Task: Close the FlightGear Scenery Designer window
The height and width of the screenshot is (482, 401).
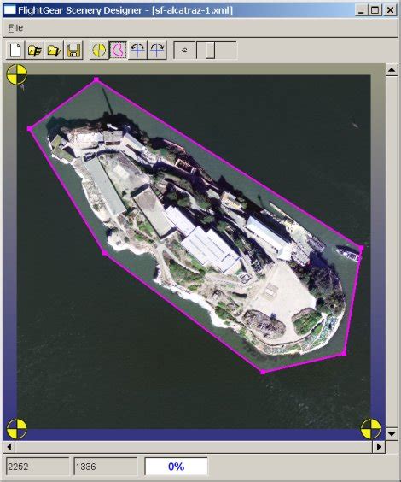Action: coord(390,10)
